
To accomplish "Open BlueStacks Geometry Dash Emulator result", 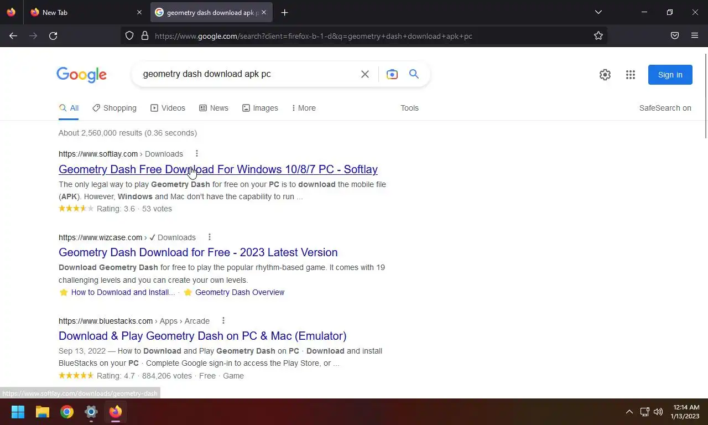I will coord(202,336).
